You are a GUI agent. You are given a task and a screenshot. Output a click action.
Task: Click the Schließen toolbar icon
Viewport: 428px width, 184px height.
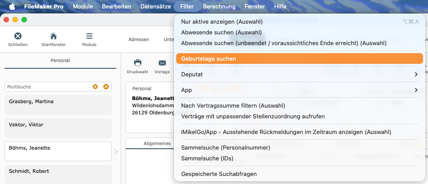pyautogui.click(x=18, y=36)
